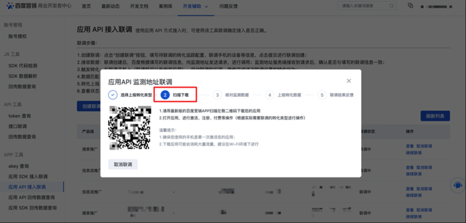Click 查看 in the last table row
466x223 pixels.
pos(409,210)
